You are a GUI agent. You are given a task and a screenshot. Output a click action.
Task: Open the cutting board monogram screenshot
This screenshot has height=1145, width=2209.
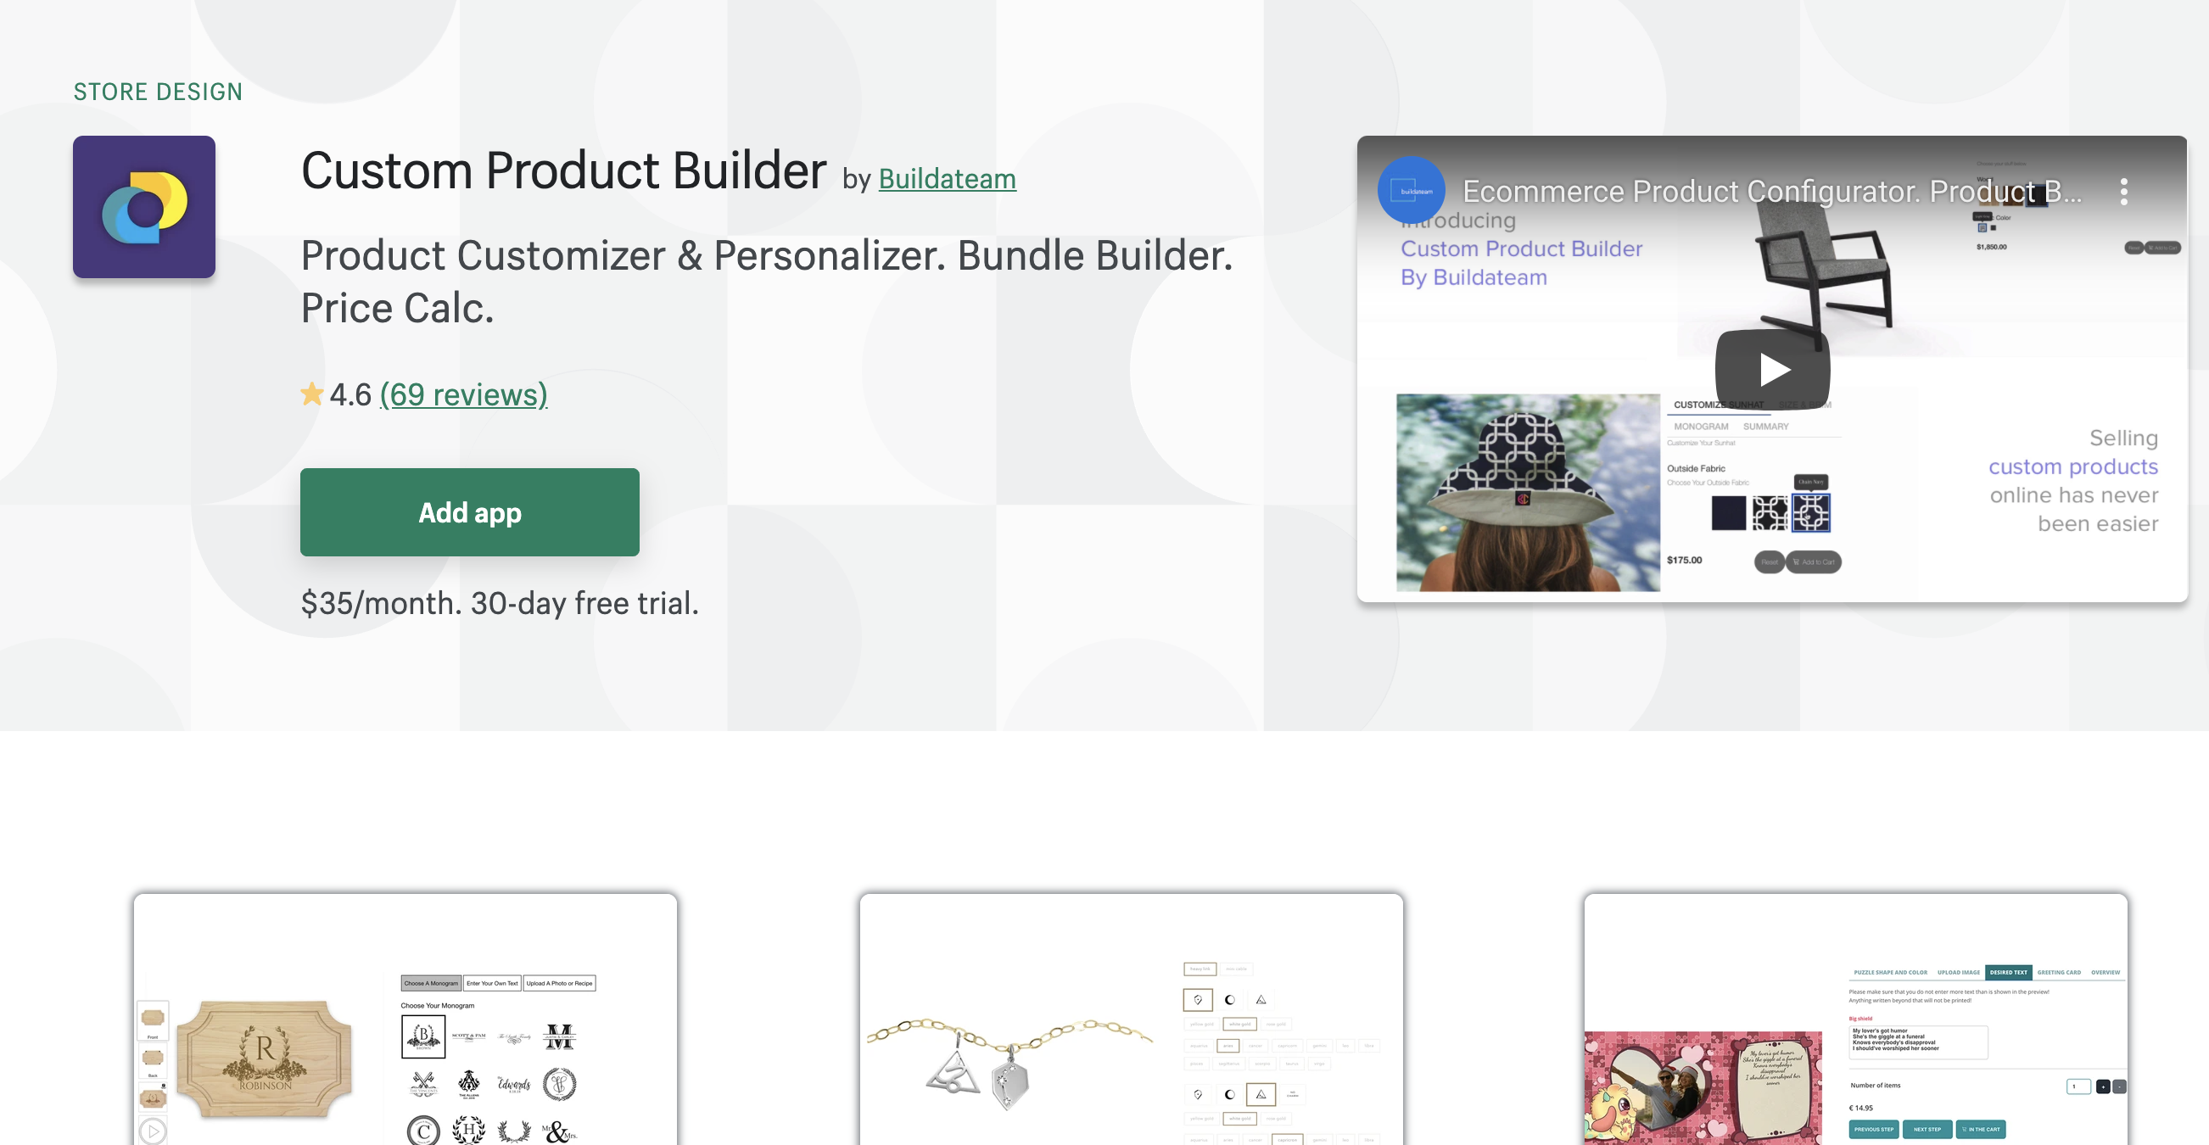[x=405, y=1019]
